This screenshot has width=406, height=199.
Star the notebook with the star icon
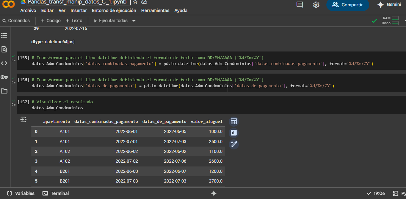click(x=135, y=2)
